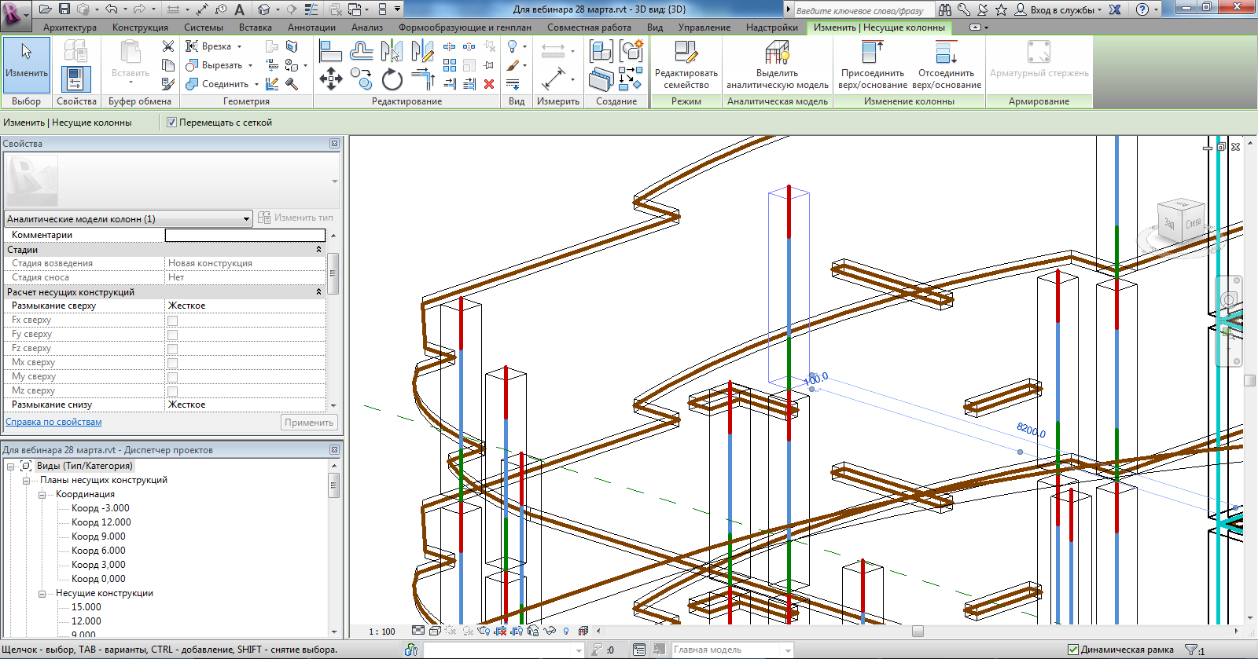
Task: Toggle the Properties palette button
Action: (x=75, y=79)
